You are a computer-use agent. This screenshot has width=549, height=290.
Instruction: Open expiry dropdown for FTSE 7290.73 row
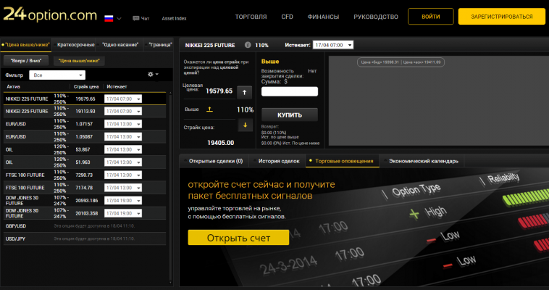point(123,175)
